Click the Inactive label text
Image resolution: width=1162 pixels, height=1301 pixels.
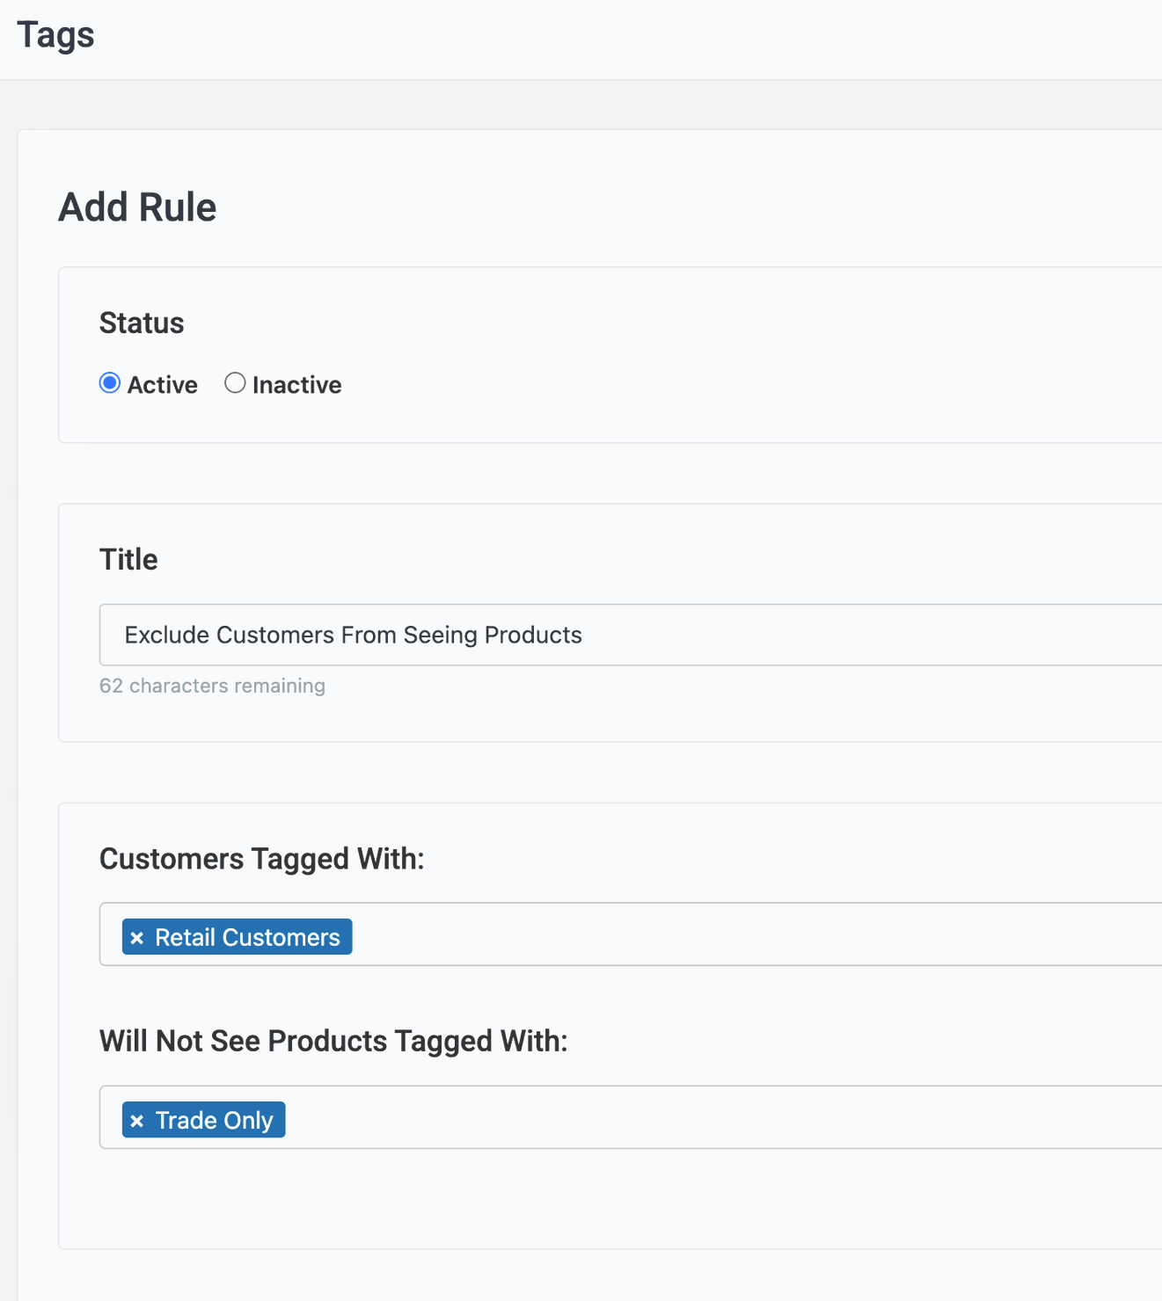[296, 385]
